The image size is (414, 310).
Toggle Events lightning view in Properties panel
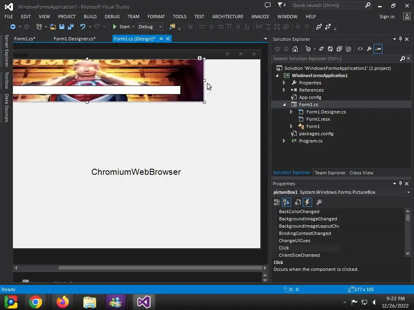point(307,202)
